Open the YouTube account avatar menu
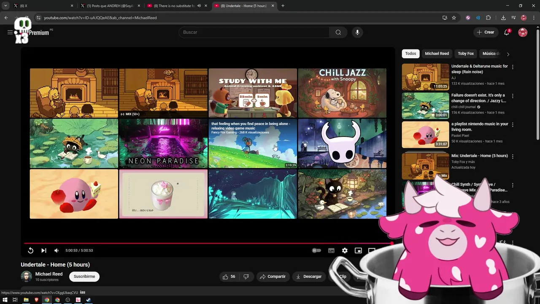Image resolution: width=540 pixels, height=304 pixels. coord(523,32)
